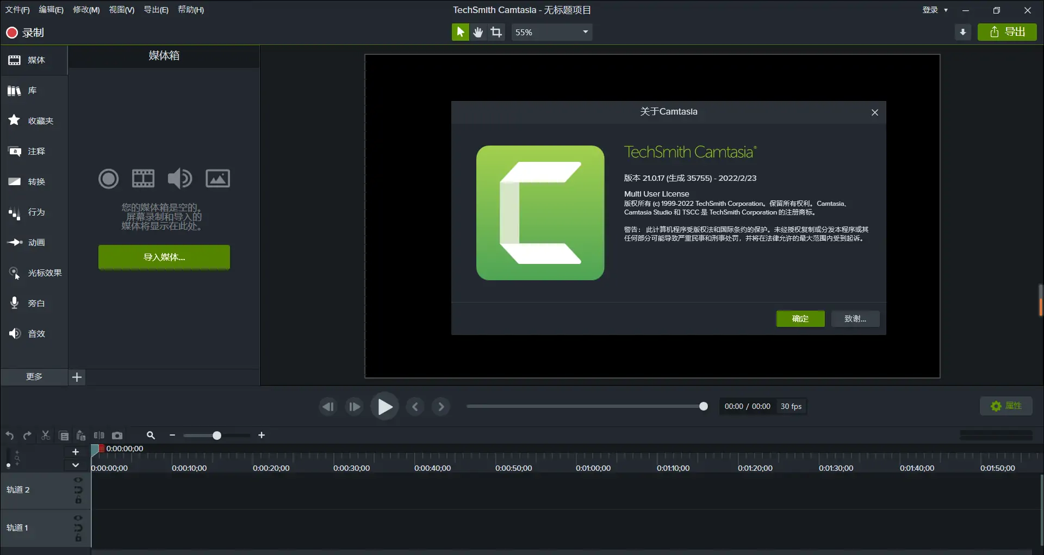This screenshot has width=1044, height=555.
Task: Click the timeline magnifier zoom icon
Action: (151, 436)
